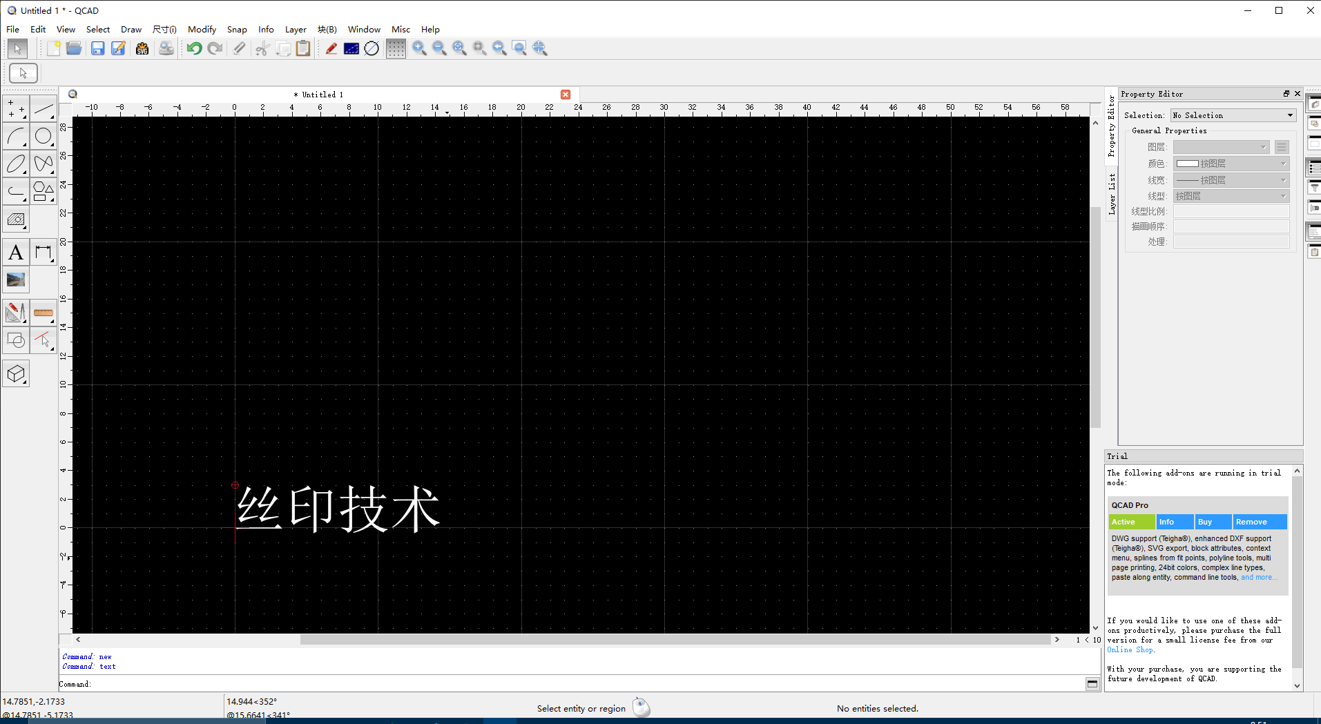Select the Dimension tool

tap(44, 252)
